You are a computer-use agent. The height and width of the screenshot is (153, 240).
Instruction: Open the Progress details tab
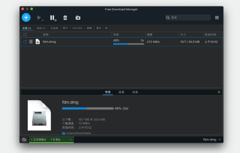121,92
